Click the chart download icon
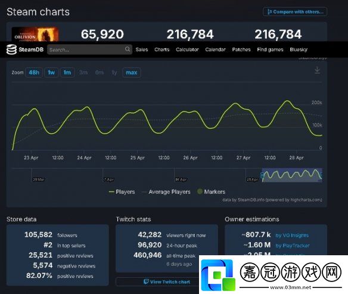The width and height of the screenshot is (348, 294). coord(317,70)
